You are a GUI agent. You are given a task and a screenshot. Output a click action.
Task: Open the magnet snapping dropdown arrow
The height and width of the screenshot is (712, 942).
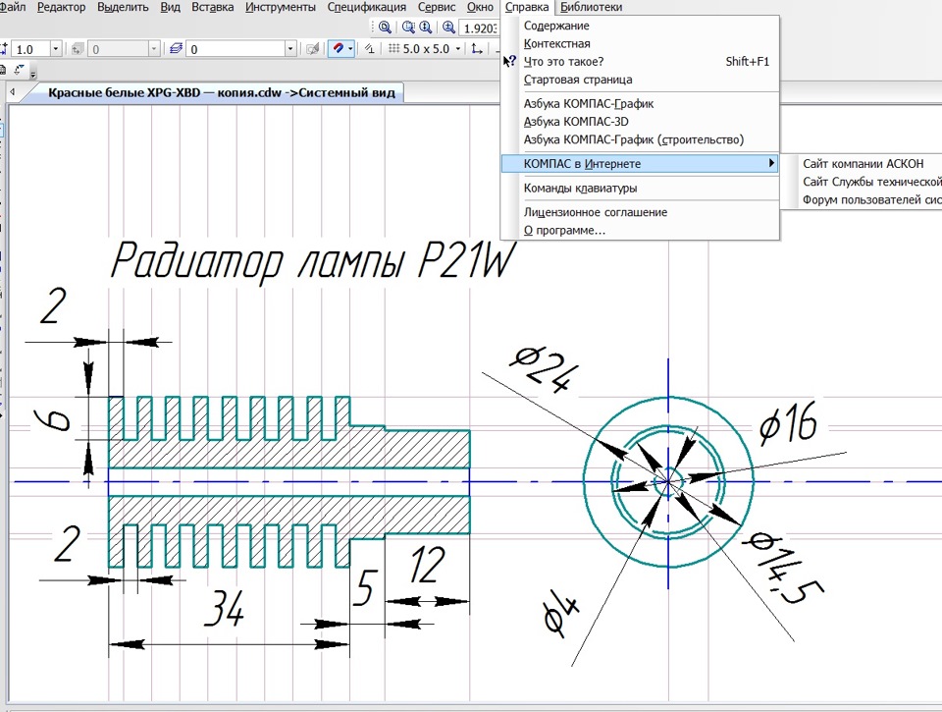(350, 49)
